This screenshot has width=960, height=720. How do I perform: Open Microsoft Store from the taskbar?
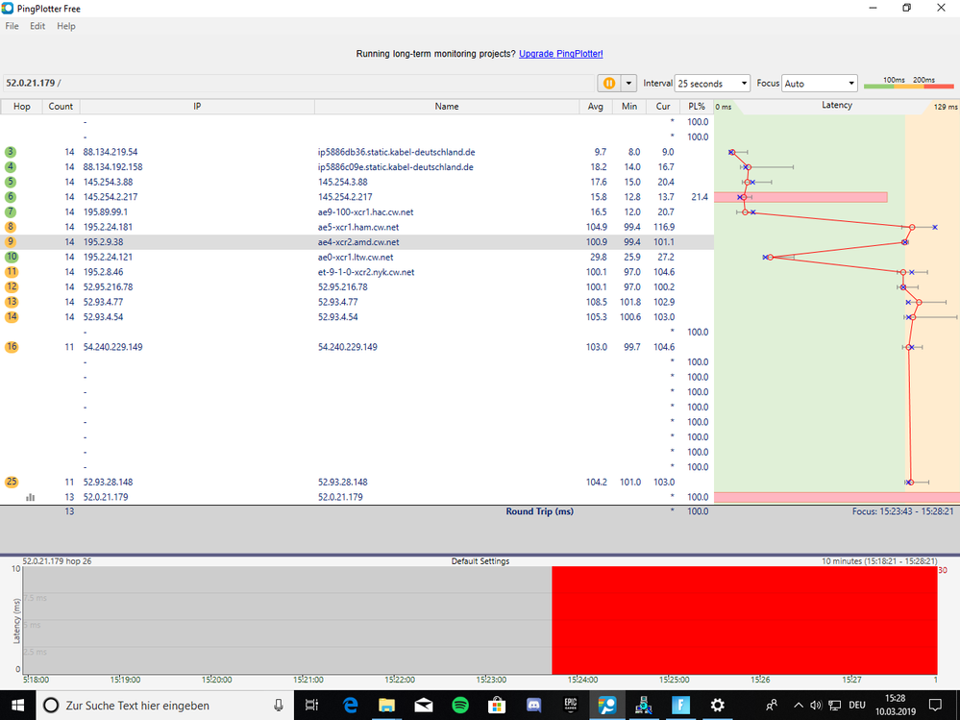497,706
